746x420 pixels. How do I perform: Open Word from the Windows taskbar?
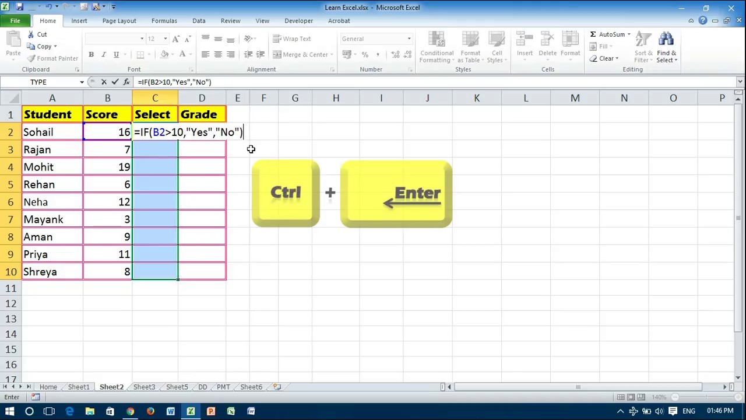pyautogui.click(x=171, y=411)
